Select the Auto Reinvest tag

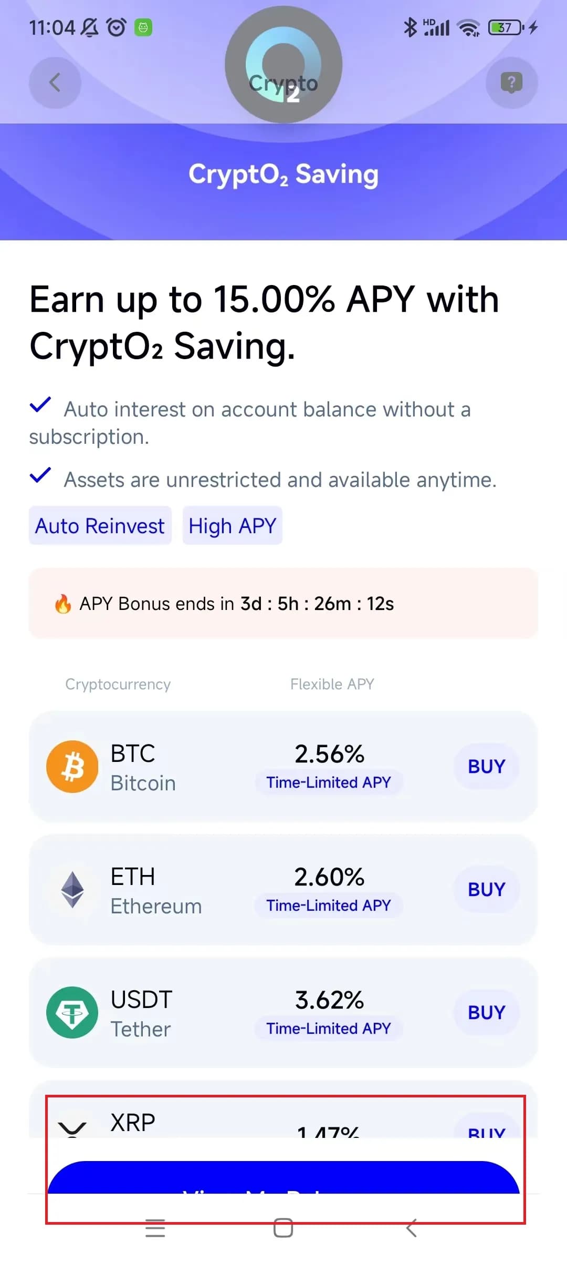[100, 526]
